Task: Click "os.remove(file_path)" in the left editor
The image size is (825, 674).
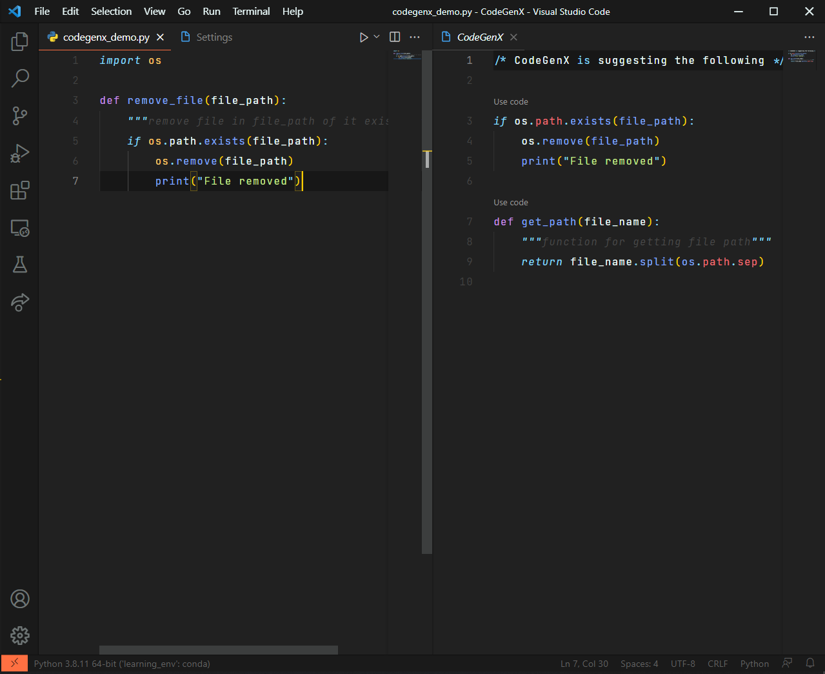Action: (224, 161)
